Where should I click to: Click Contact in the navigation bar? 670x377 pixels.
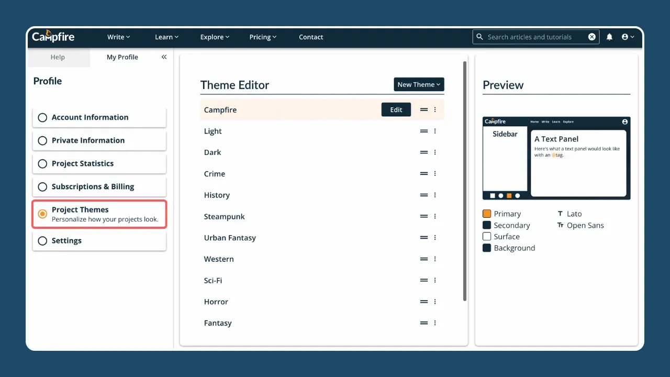[x=311, y=37]
